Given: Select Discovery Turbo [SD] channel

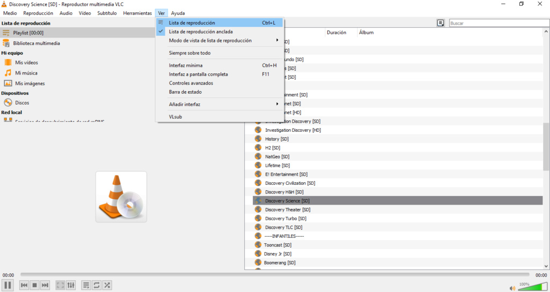Looking at the screenshot, I should tap(286, 219).
